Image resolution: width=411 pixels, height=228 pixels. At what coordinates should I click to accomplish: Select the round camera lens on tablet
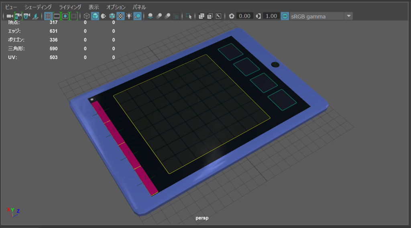coord(275,64)
